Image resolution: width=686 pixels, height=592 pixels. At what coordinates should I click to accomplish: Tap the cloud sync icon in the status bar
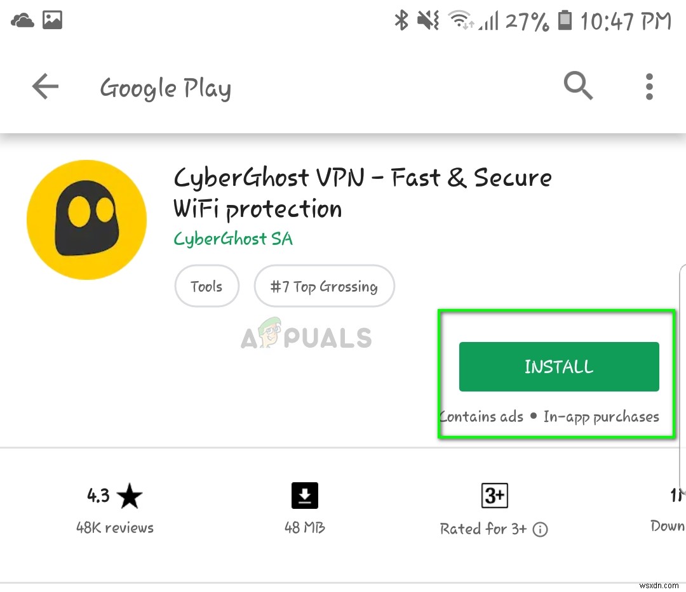[x=22, y=20]
